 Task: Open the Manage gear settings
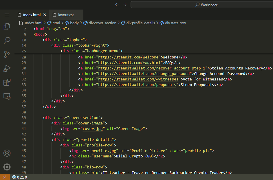coord(7,167)
